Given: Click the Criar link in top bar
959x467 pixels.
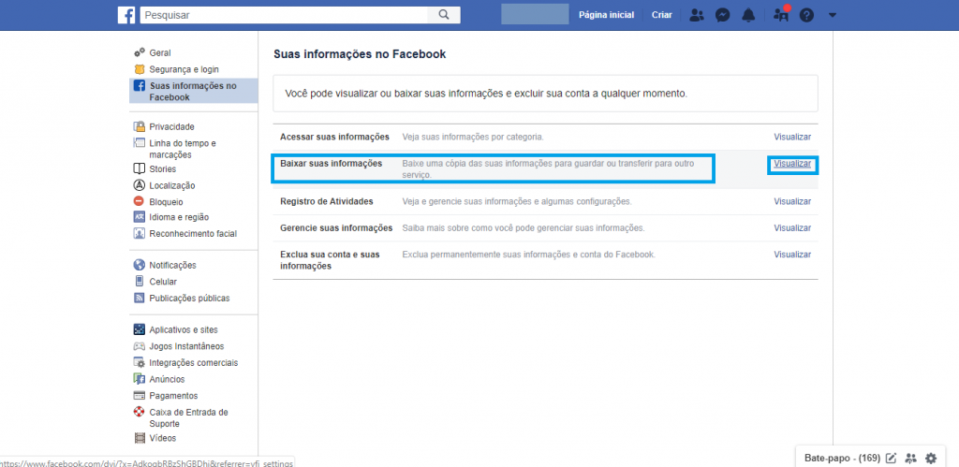Looking at the screenshot, I should pyautogui.click(x=662, y=15).
